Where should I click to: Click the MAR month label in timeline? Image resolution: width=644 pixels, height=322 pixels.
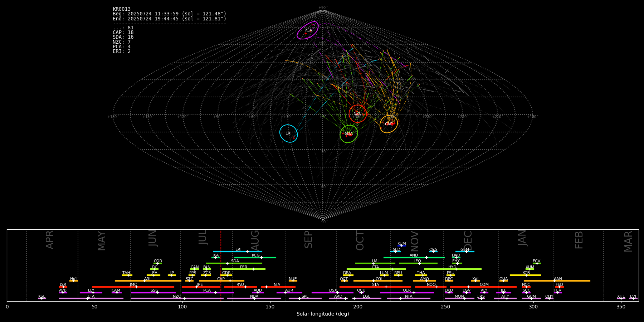[628, 241]
